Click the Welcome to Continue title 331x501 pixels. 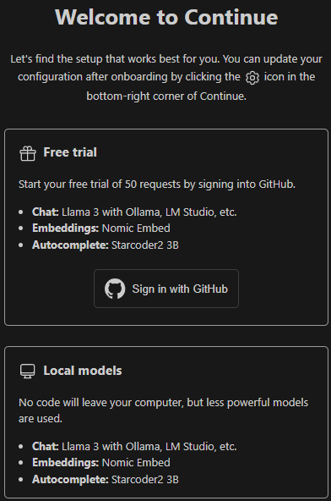[166, 17]
